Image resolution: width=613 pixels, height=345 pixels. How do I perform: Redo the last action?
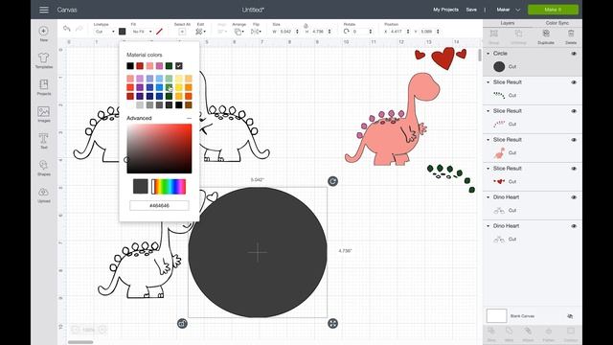79,29
